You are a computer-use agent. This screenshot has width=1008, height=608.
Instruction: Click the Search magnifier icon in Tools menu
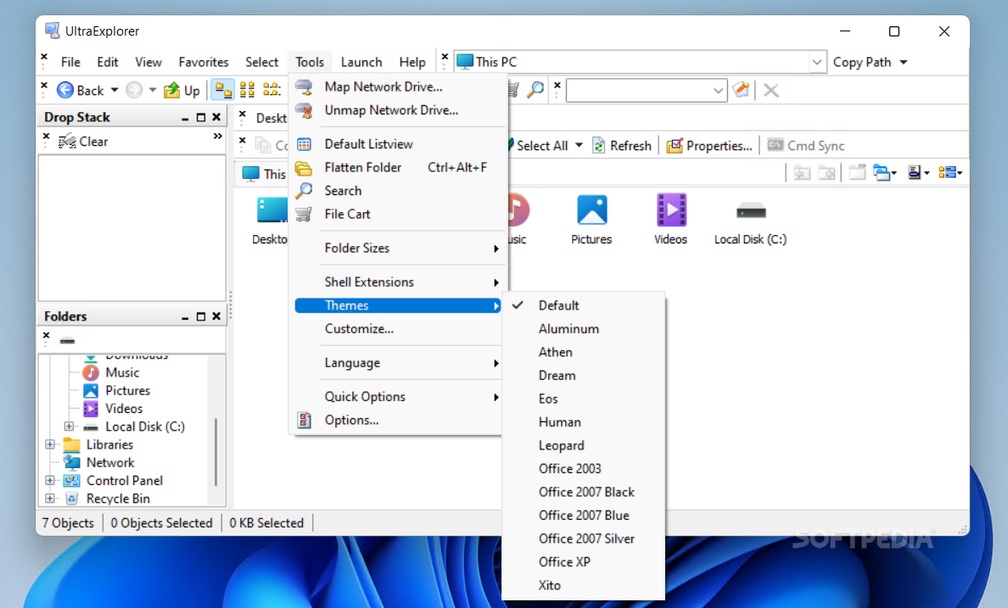(304, 191)
